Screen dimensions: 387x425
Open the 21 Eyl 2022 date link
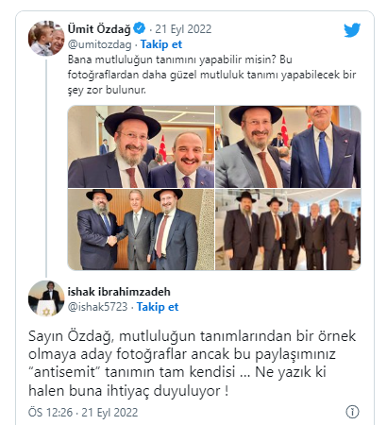[183, 29]
